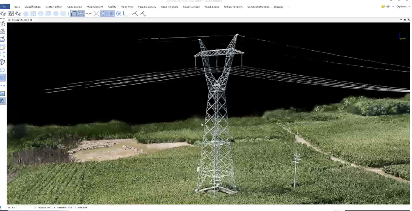Image resolution: width=412 pixels, height=211 pixels.
Task: Click the crossed lines icon in toolbar
Action: pyautogui.click(x=96, y=14)
